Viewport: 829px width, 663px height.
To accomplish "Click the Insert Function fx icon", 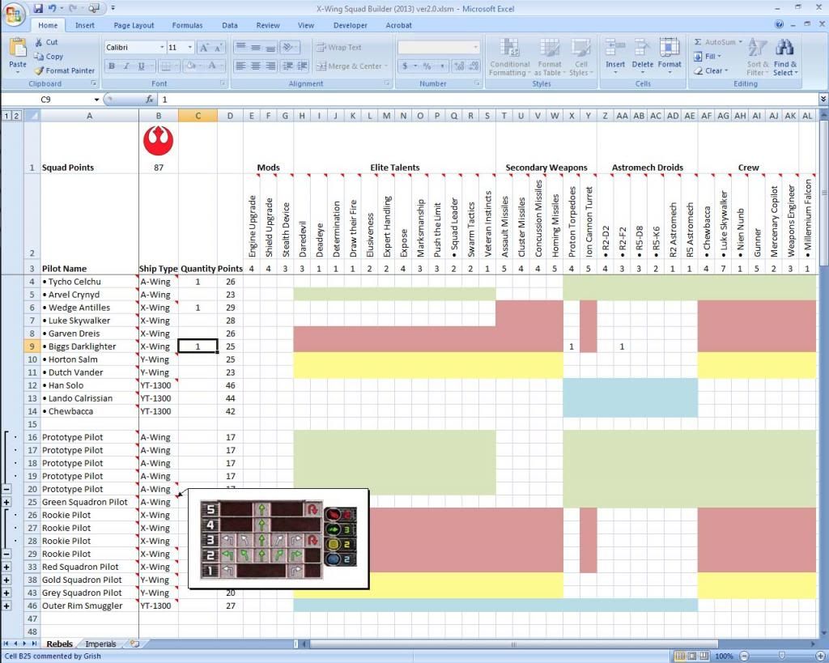I will pos(150,100).
